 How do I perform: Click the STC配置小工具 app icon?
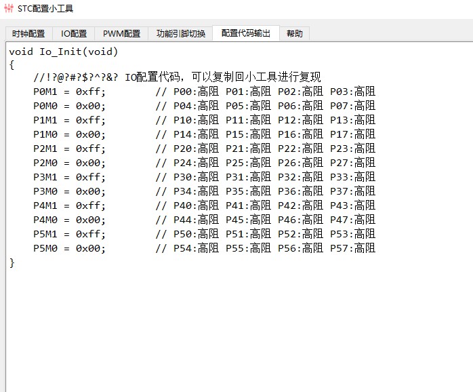[x=9, y=8]
